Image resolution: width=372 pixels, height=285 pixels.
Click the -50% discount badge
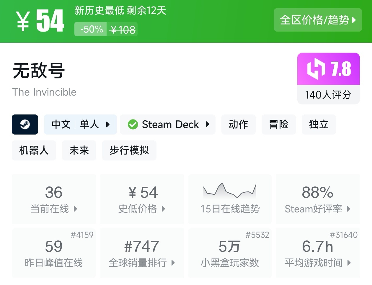[x=91, y=30]
